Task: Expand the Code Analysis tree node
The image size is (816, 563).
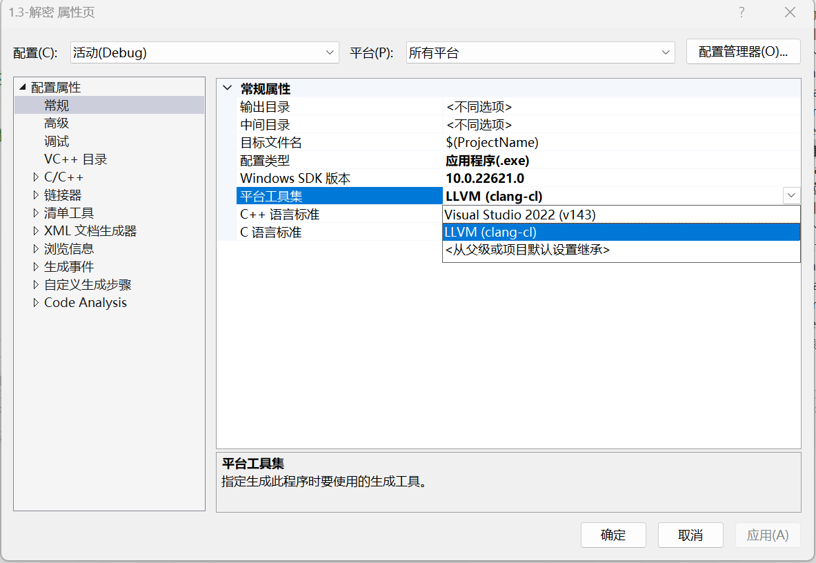Action: pyautogui.click(x=36, y=303)
